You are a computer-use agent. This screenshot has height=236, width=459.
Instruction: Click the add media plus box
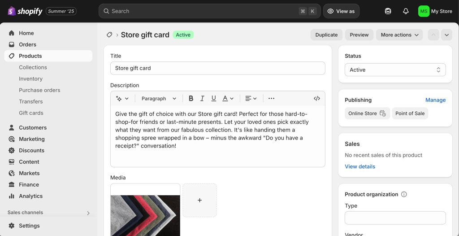[199, 200]
